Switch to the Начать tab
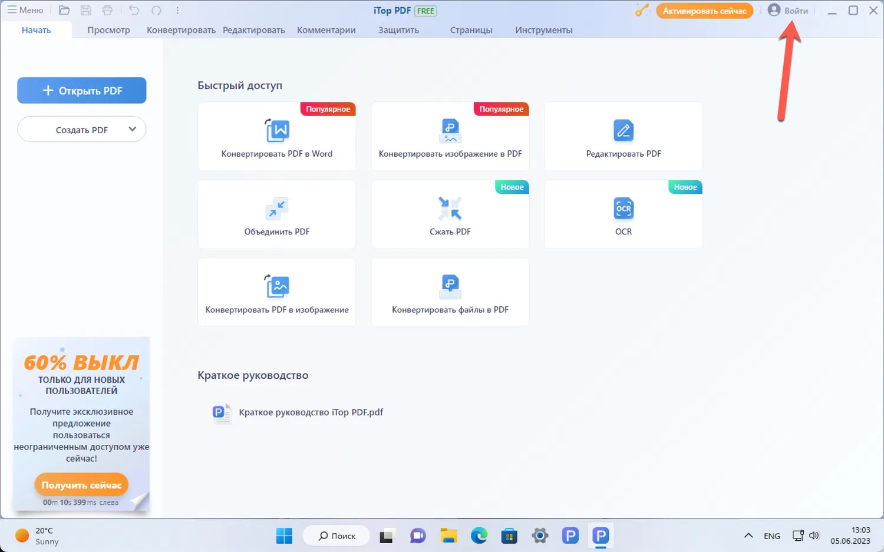This screenshot has height=552, width=884. click(x=37, y=30)
